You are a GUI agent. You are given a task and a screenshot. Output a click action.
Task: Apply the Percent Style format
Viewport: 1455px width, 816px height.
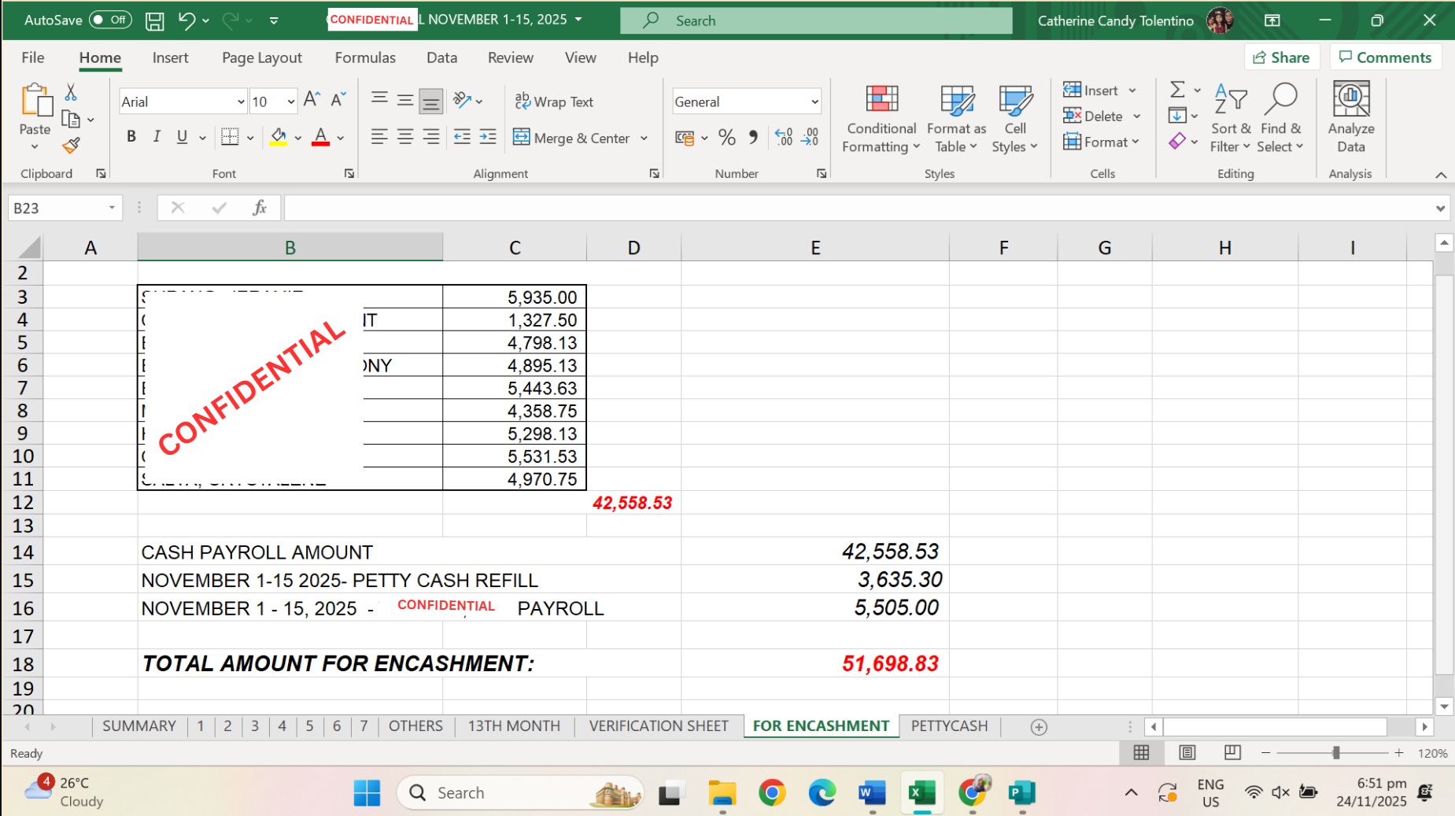726,138
